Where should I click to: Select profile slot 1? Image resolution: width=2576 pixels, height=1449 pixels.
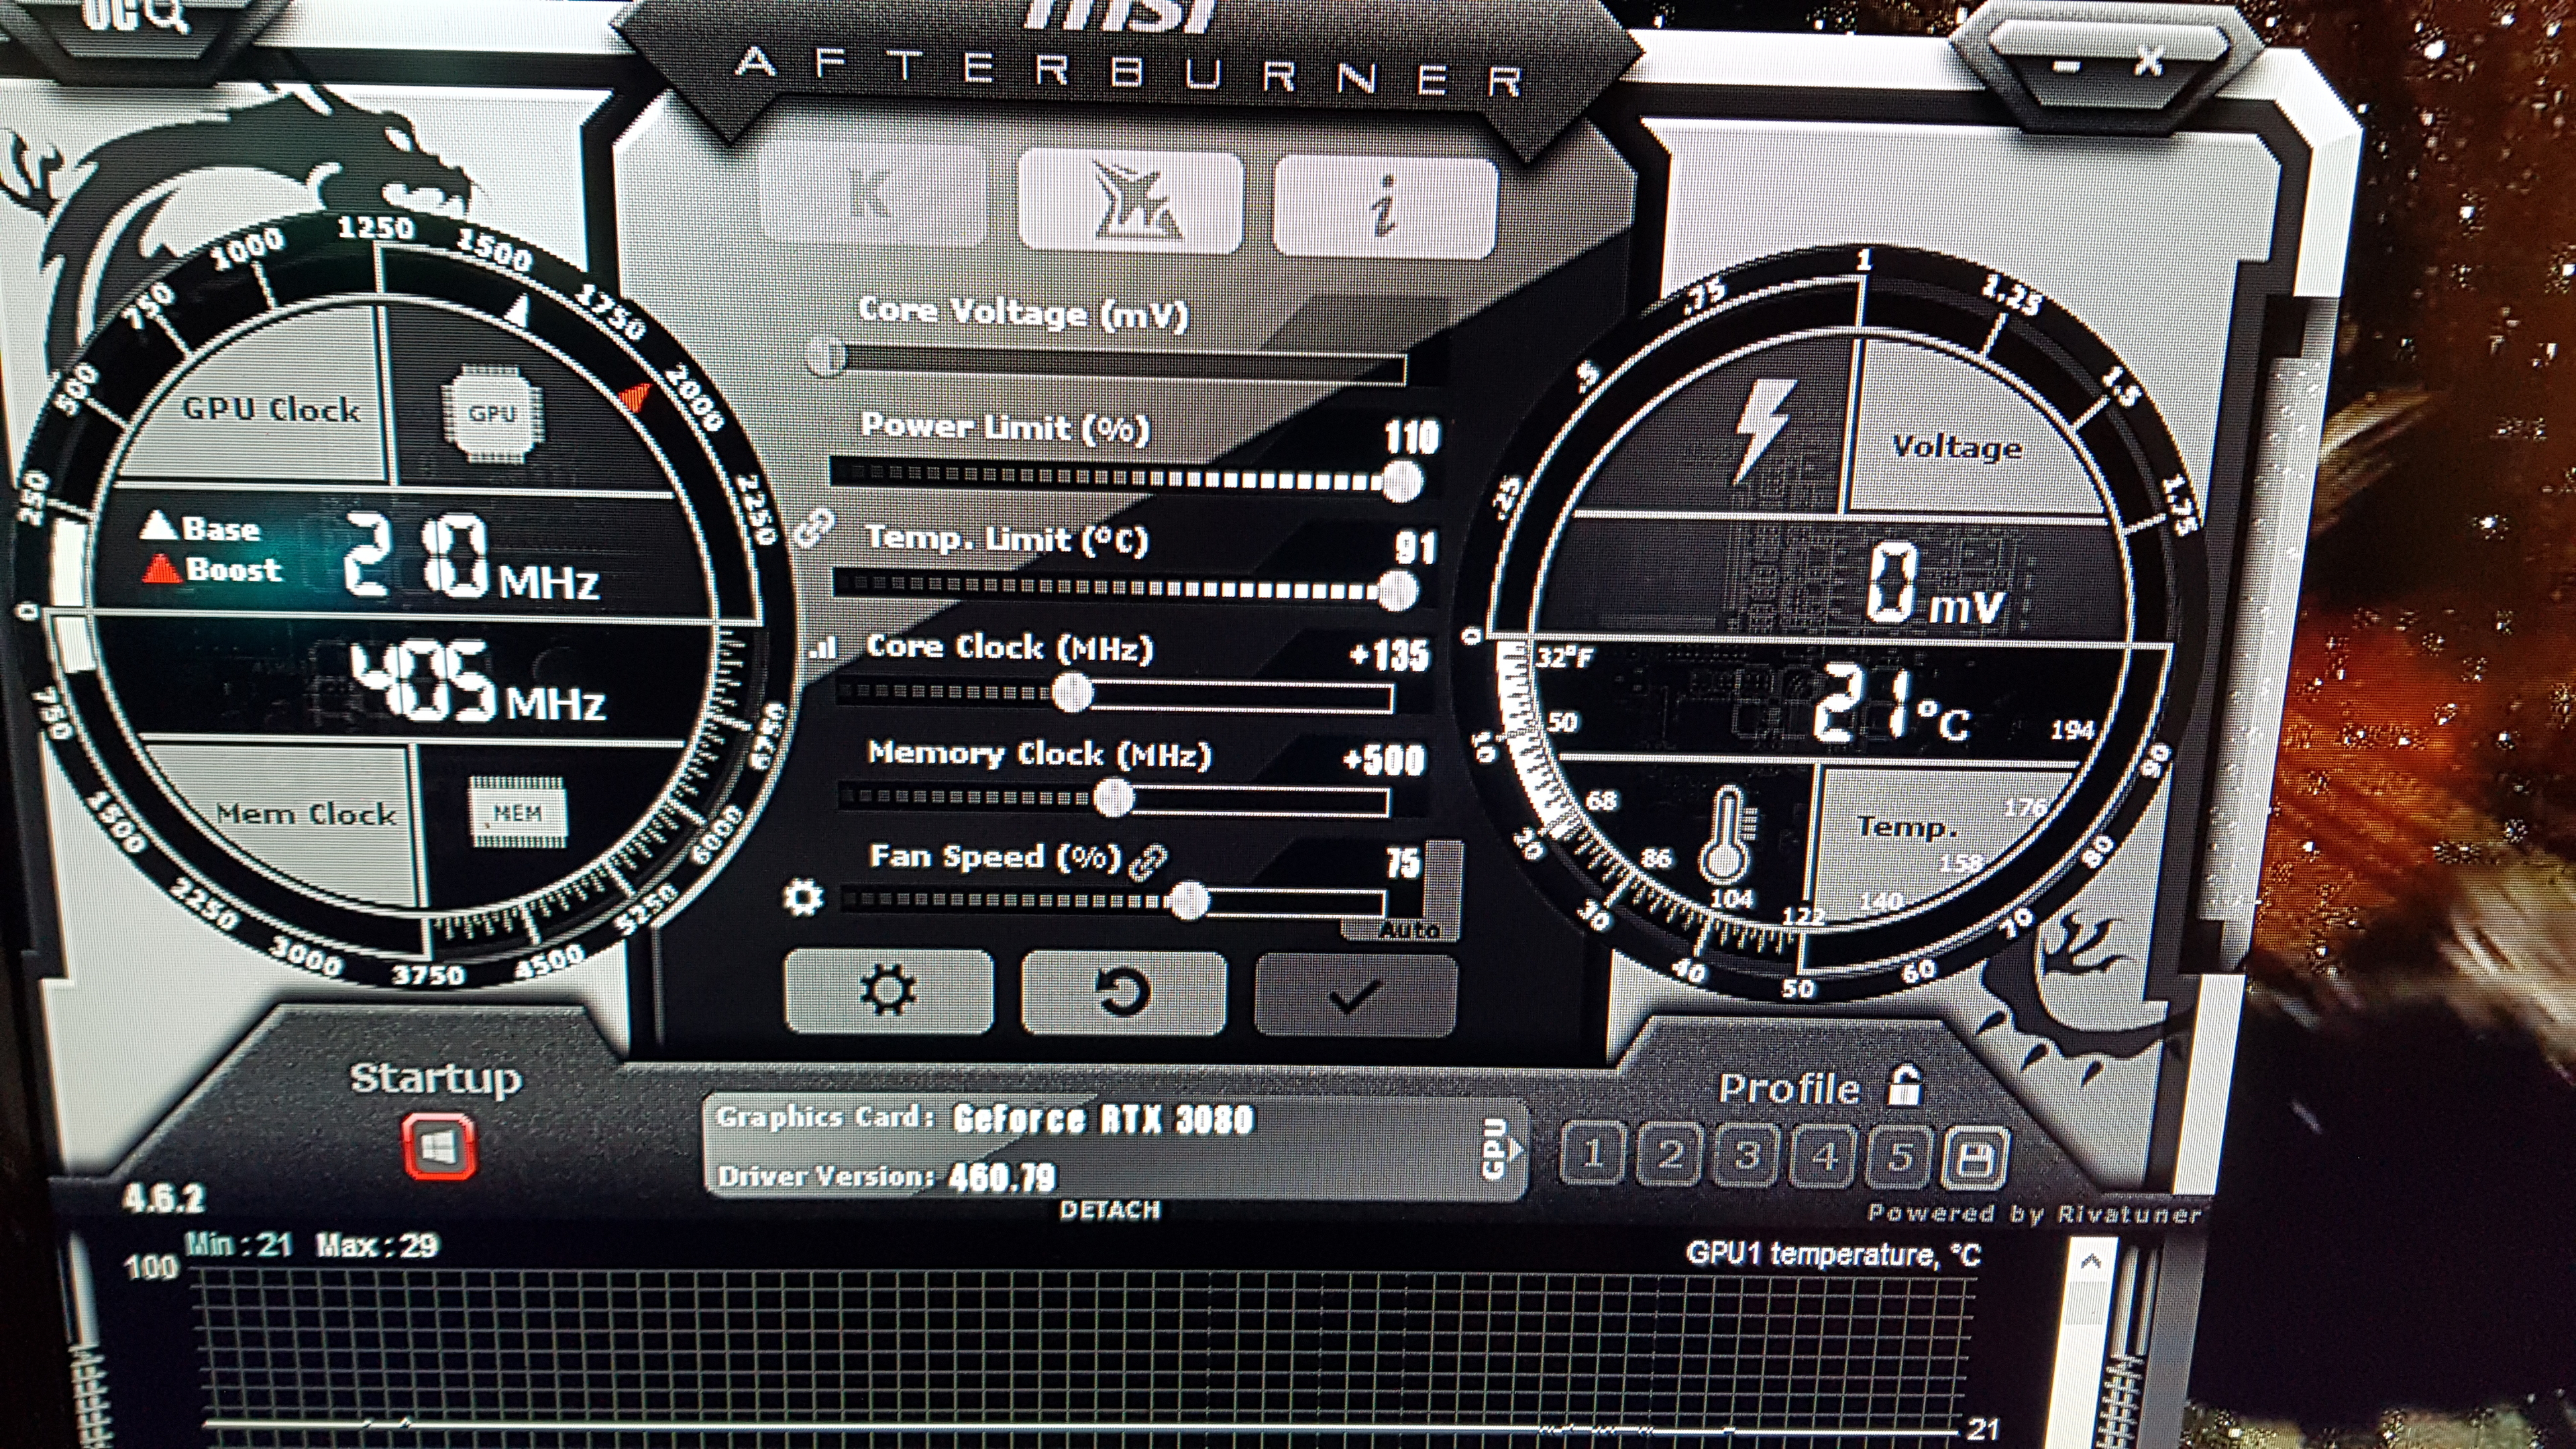coord(1592,1155)
